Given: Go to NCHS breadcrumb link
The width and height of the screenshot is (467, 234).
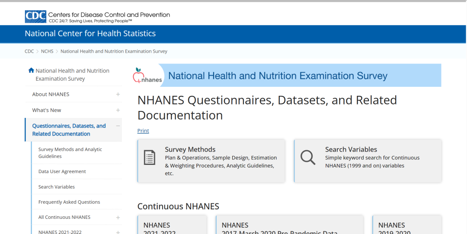Looking at the screenshot, I should 47,51.
